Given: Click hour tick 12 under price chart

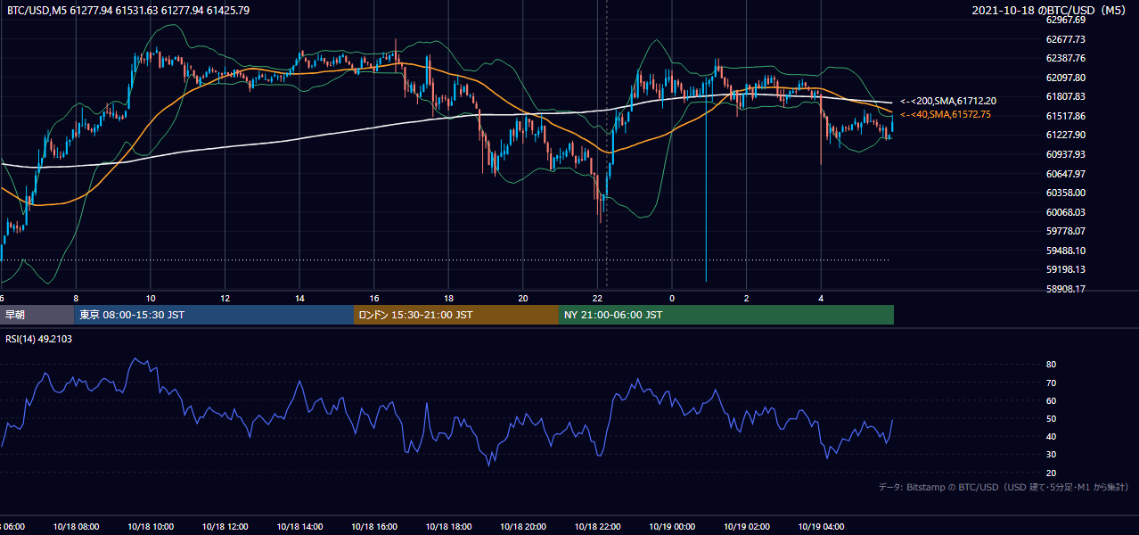Looking at the screenshot, I should pos(225,298).
